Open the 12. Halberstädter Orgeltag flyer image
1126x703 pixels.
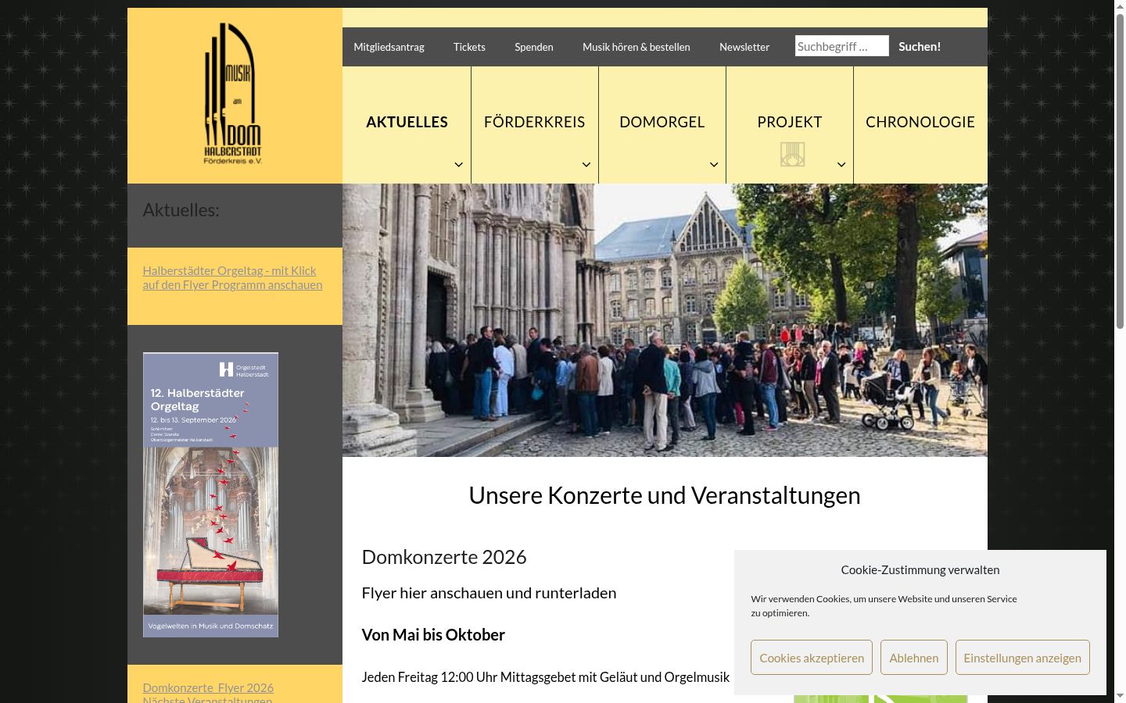pos(210,494)
